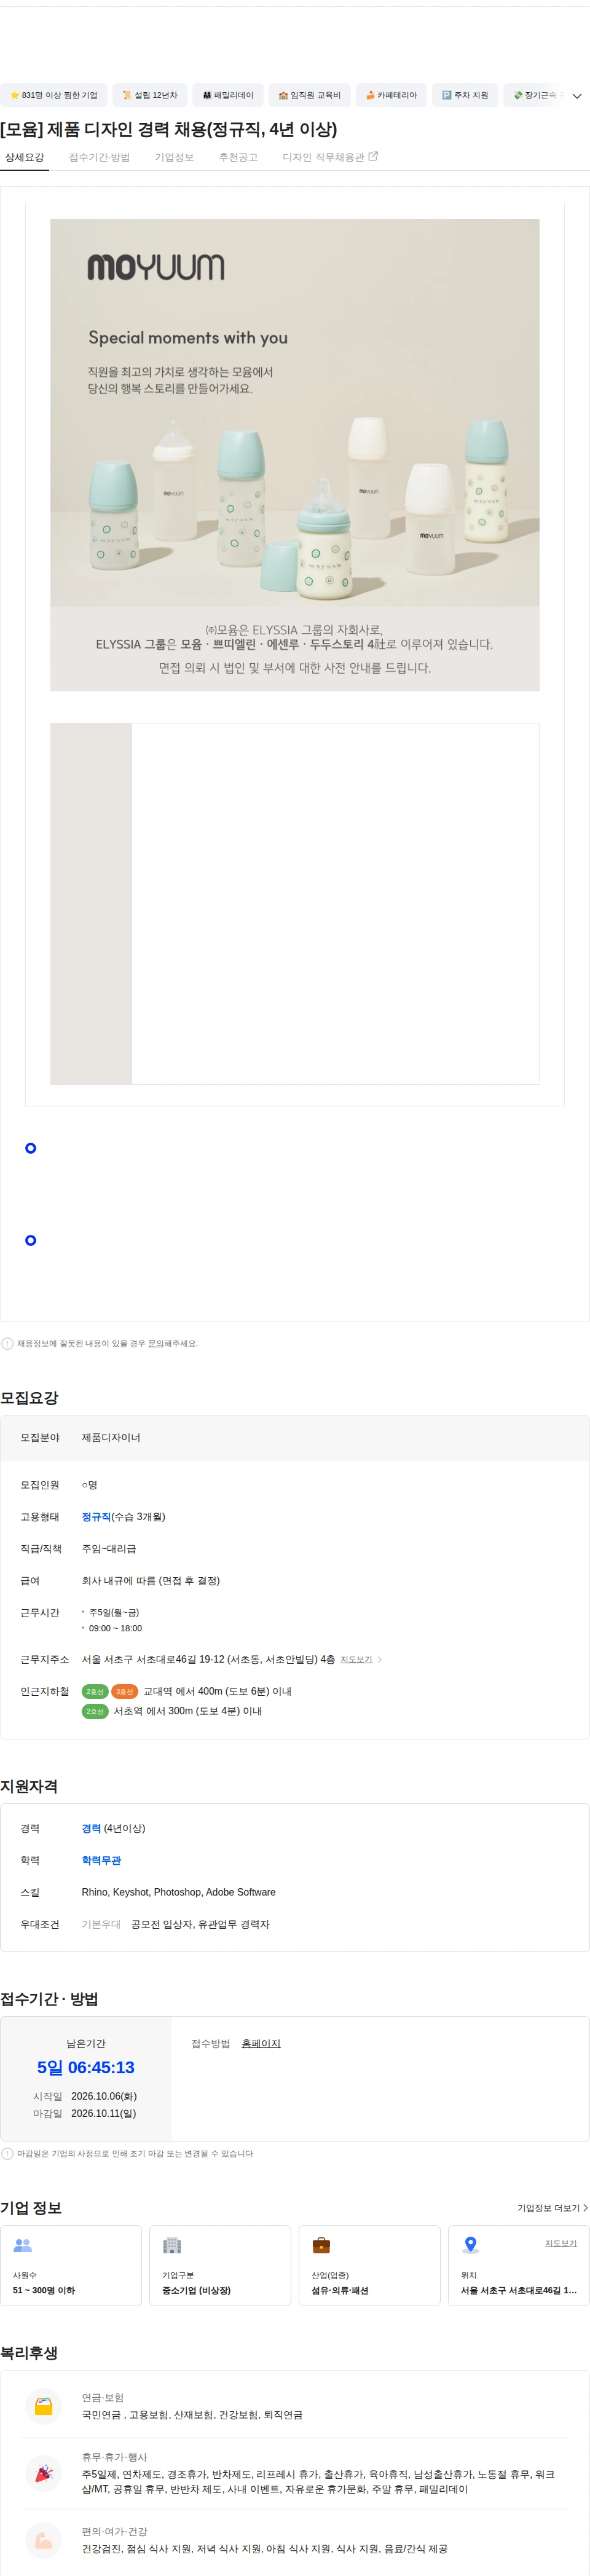Click the 831명 이상 찜한 기업 tag
The width and height of the screenshot is (590, 2576).
pos(53,95)
